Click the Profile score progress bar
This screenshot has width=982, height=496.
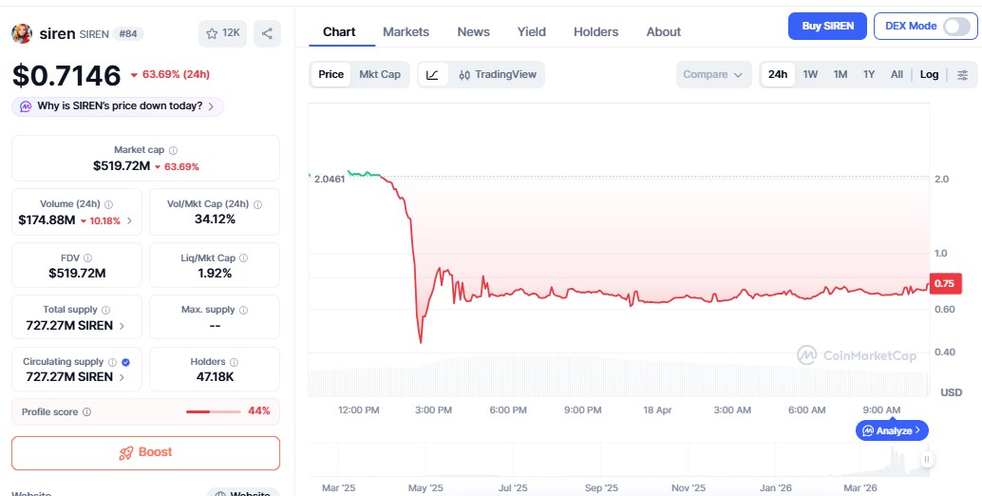(214, 412)
